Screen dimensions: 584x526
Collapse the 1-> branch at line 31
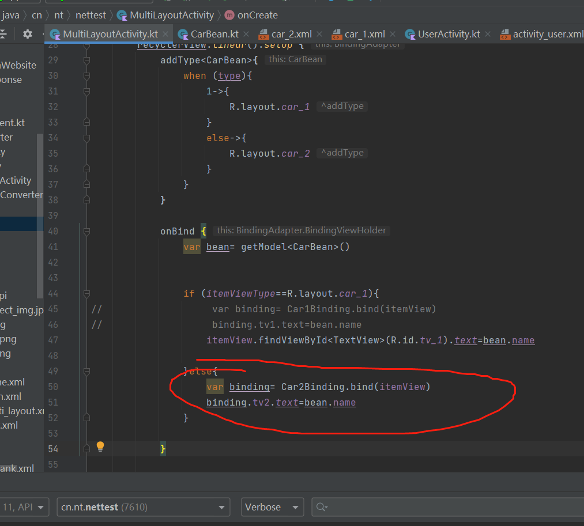pos(87,91)
